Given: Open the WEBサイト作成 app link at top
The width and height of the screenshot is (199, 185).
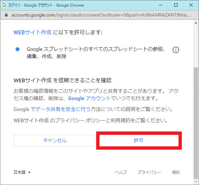Looking at the screenshot, I should point(33,32).
